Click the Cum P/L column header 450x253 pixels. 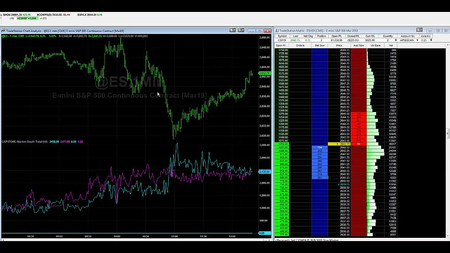(370, 36)
